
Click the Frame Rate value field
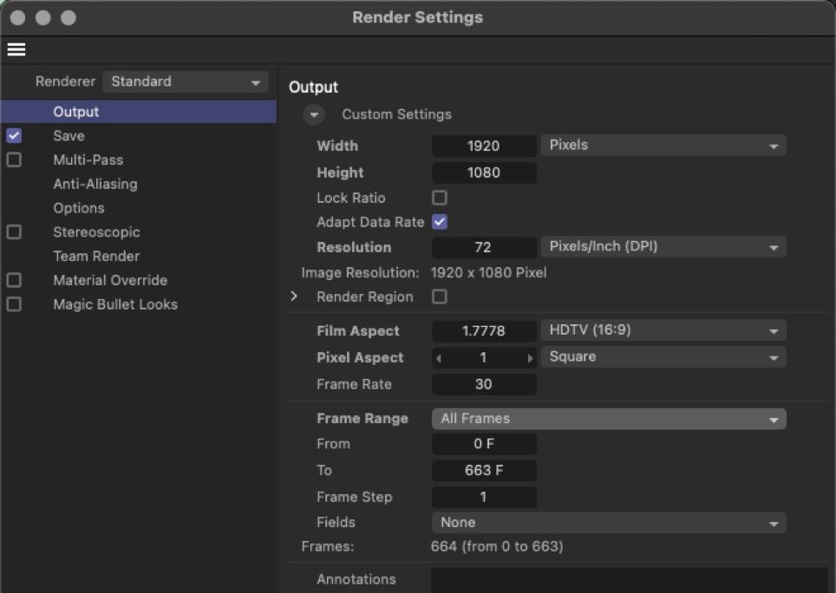coord(483,384)
